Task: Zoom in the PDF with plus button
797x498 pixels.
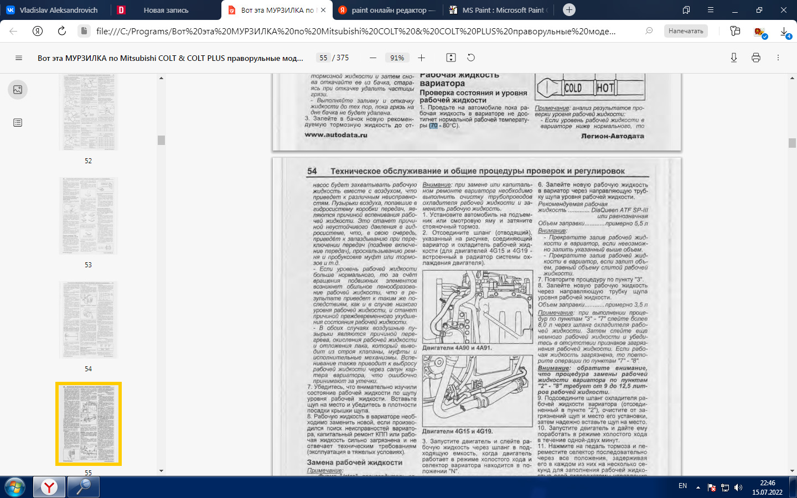Action: click(421, 58)
